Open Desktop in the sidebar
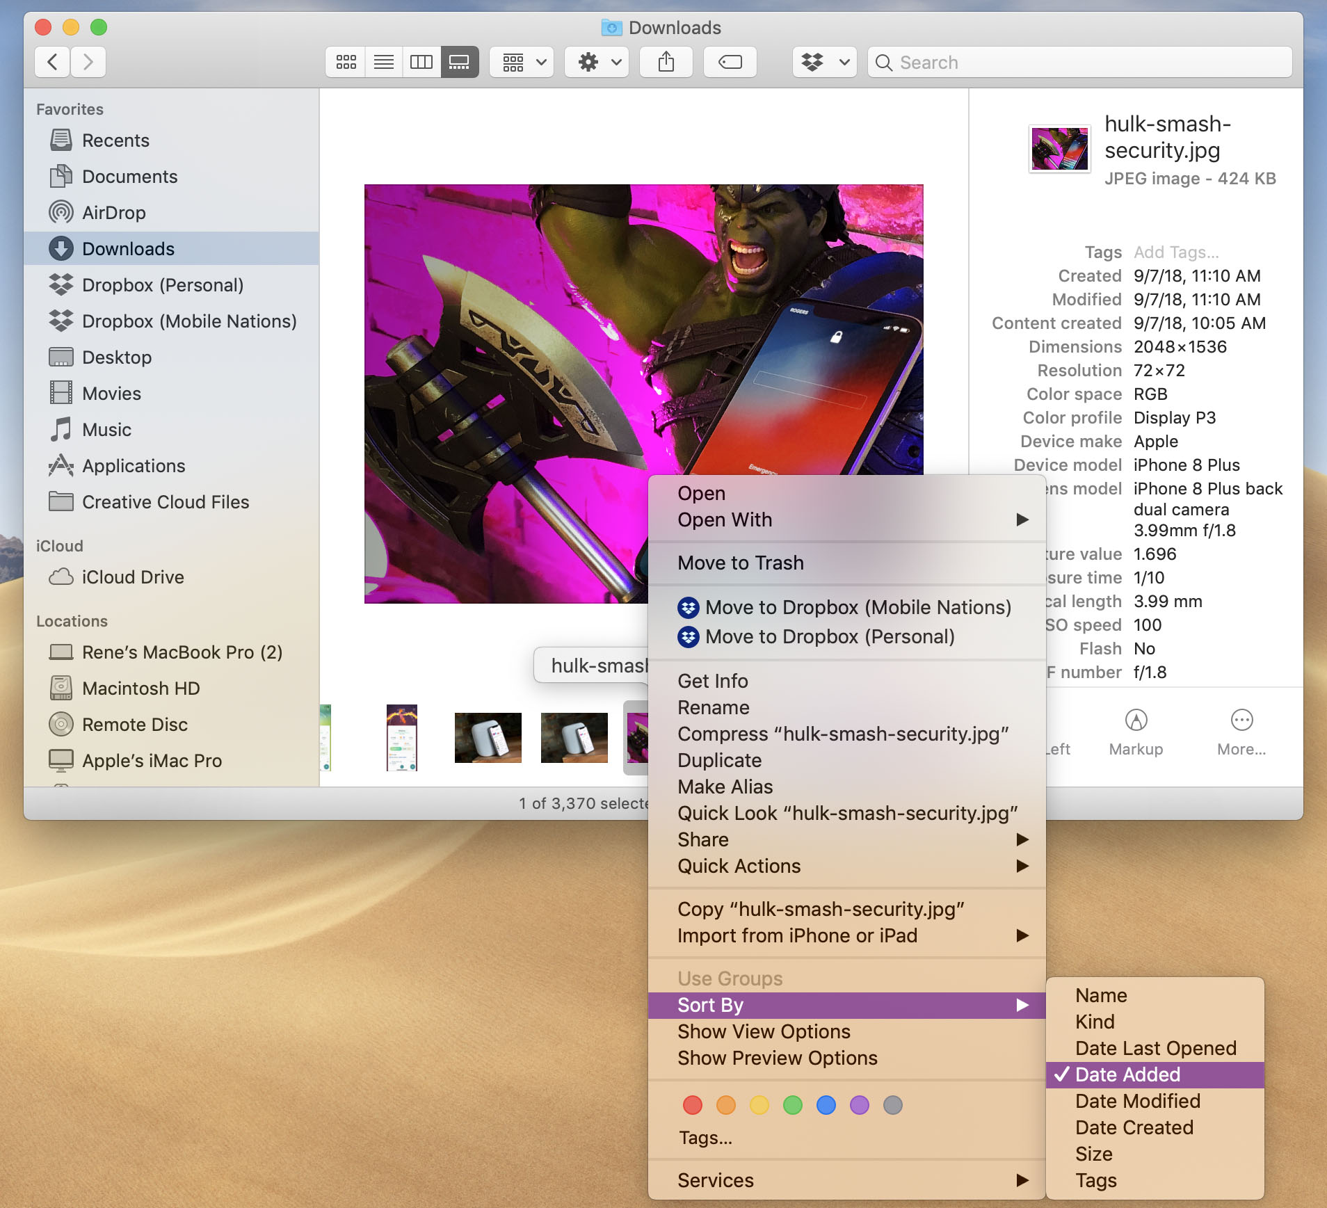Screen dimensions: 1327x1208 click(x=171, y=357)
